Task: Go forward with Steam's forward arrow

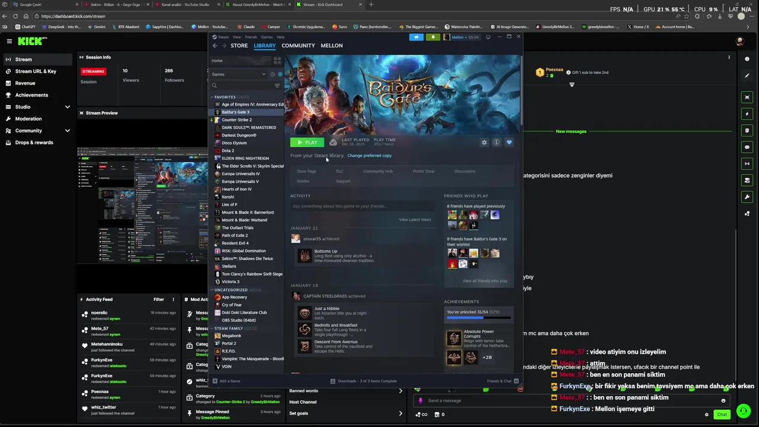Action: 224,46
